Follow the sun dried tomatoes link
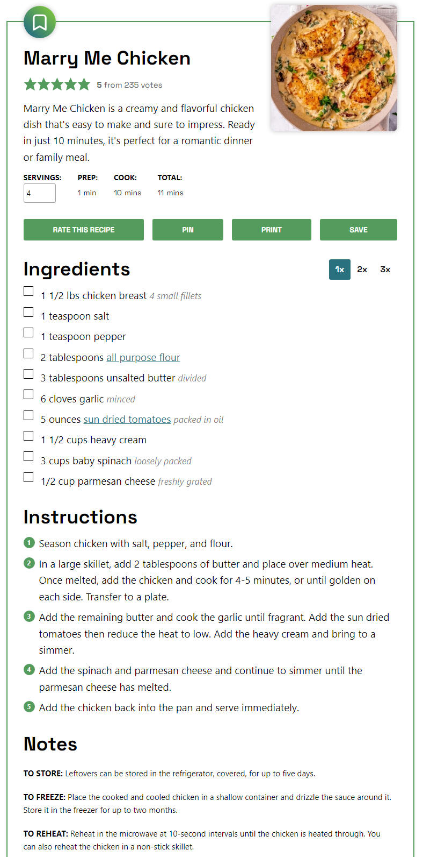 tap(127, 420)
